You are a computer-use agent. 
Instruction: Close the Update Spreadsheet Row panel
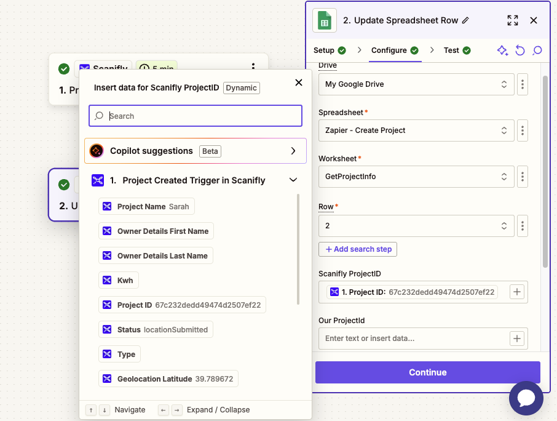point(534,20)
